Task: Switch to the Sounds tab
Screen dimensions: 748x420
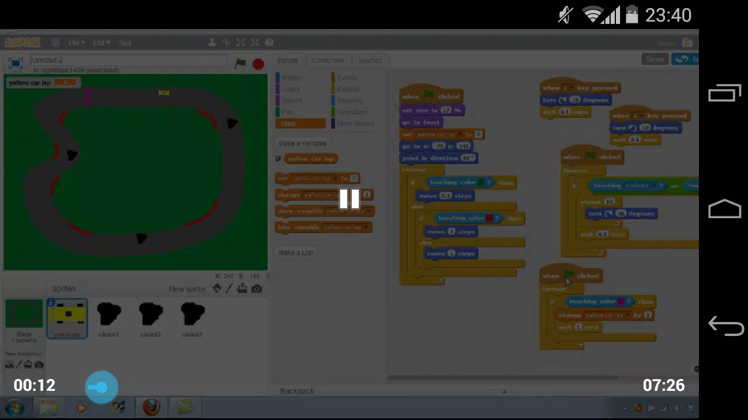Action: pyautogui.click(x=369, y=60)
